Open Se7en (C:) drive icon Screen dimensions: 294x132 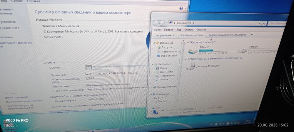(193, 51)
